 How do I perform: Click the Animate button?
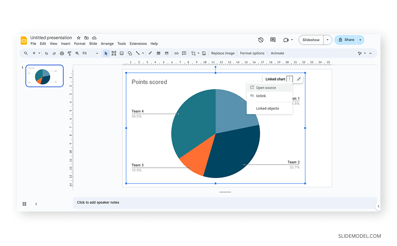click(278, 53)
